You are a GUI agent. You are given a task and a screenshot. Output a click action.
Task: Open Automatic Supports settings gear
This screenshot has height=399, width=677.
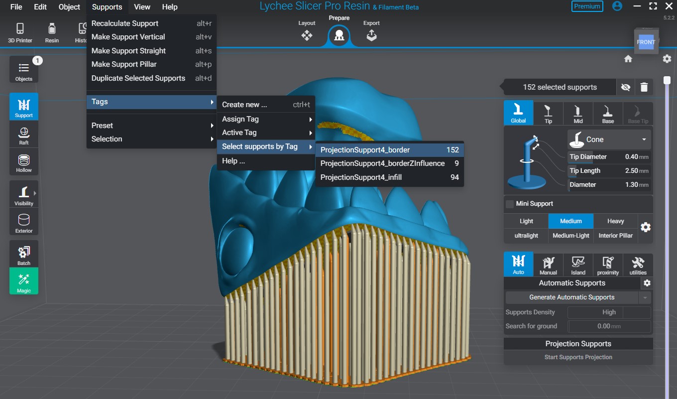647,283
